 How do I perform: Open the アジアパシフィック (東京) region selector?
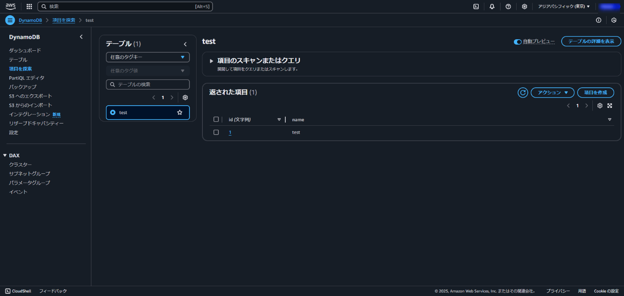pos(564,7)
